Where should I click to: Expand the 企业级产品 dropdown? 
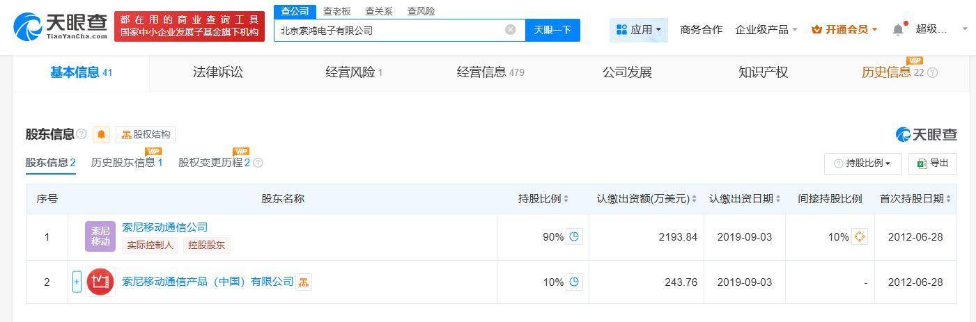[x=766, y=30]
